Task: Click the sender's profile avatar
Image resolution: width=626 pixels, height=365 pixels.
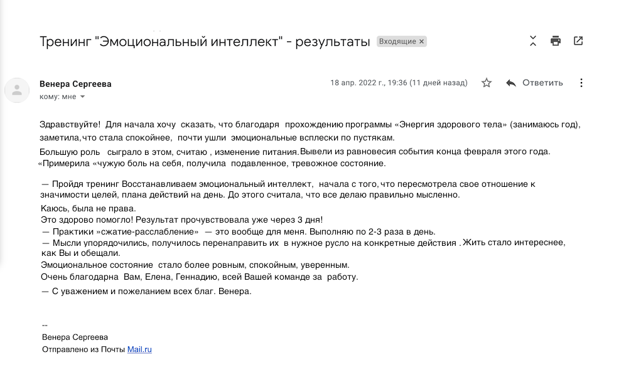Action: 17,90
